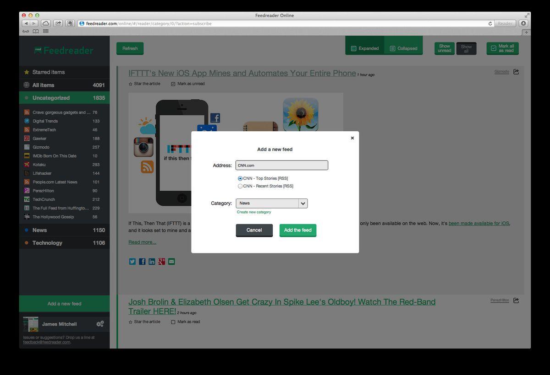Click the PerezHilton feed icon
Screen dimensions: 550x375
pyautogui.click(x=27, y=190)
